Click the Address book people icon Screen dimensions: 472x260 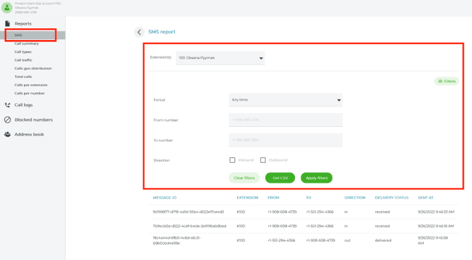[8, 134]
